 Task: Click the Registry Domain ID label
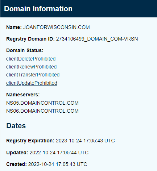click(x=30, y=39)
